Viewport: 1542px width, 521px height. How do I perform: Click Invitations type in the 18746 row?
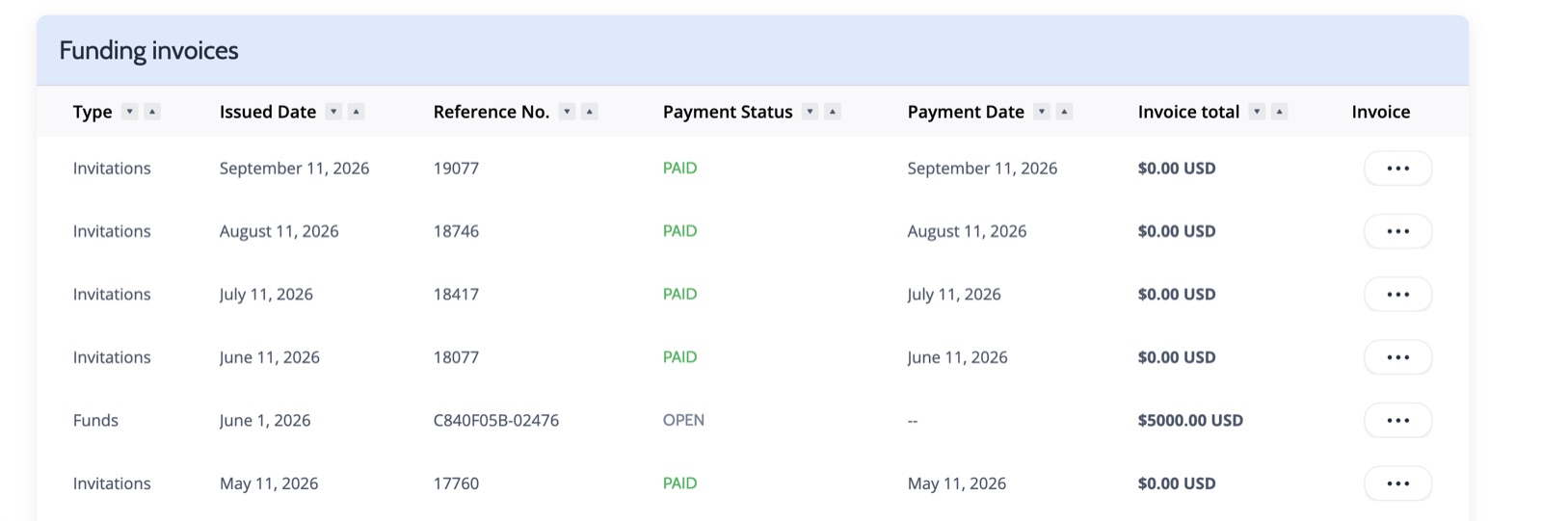(x=112, y=231)
